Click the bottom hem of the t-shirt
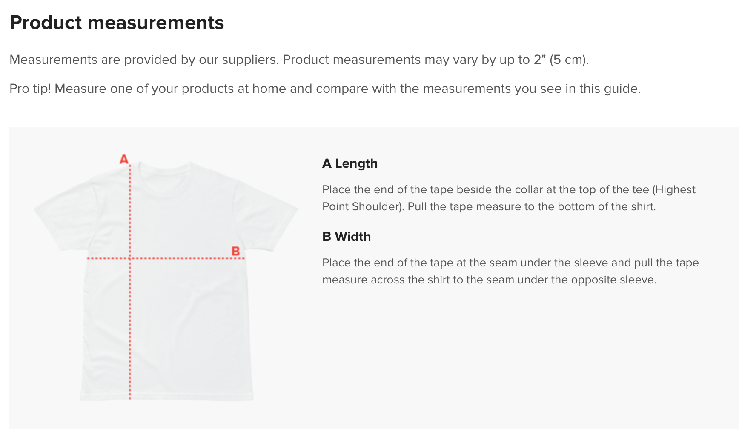Viewport: 739px width, 429px height. pyautogui.click(x=166, y=398)
